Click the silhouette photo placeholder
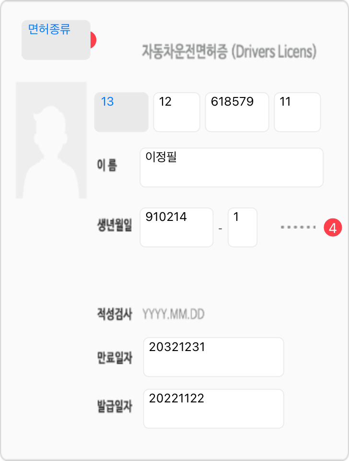 click(51, 140)
